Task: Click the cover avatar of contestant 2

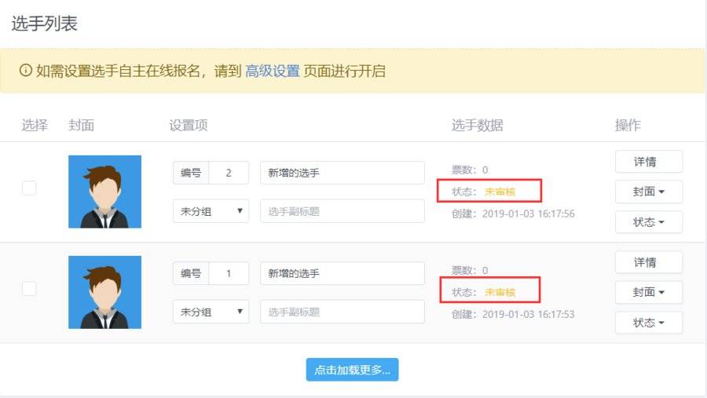Action: [104, 192]
